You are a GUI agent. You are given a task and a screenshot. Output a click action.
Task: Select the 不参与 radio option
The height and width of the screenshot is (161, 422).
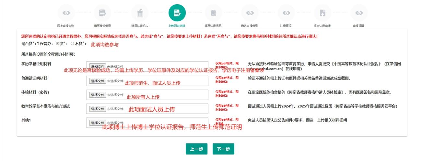point(72,44)
